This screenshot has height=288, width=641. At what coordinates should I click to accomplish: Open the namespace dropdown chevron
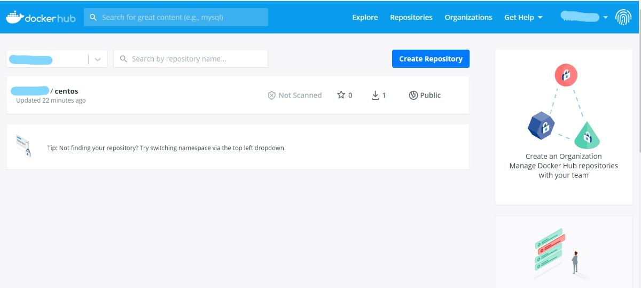[x=98, y=59]
